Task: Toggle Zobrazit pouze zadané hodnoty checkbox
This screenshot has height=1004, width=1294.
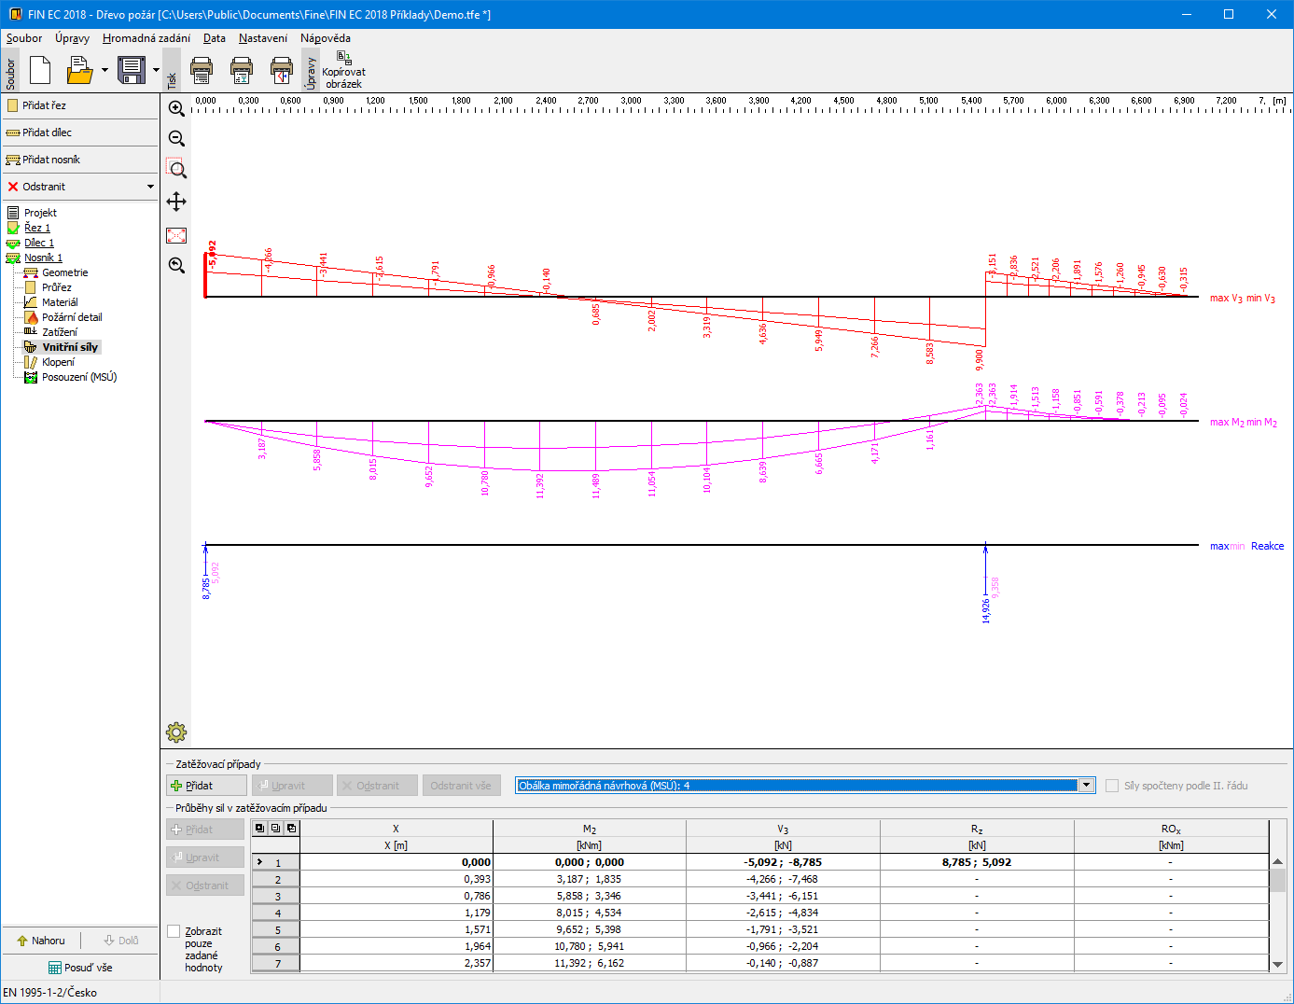Action: coord(174,931)
